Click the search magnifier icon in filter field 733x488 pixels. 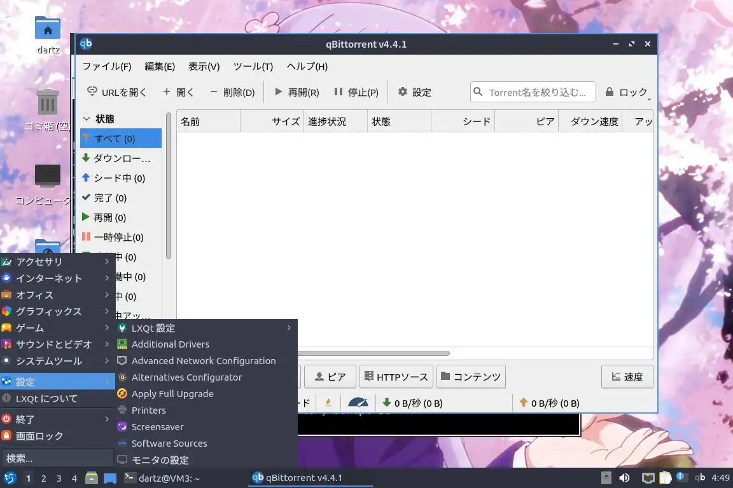(478, 91)
